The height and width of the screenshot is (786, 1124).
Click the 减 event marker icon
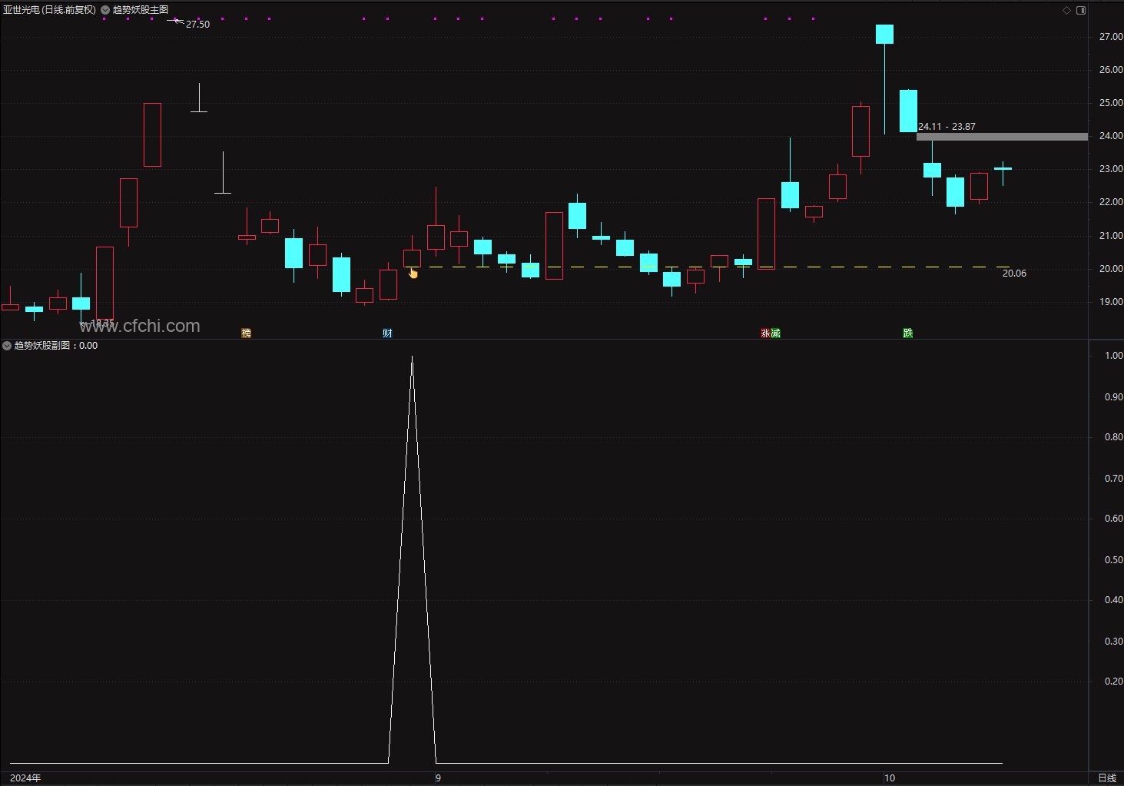click(775, 333)
